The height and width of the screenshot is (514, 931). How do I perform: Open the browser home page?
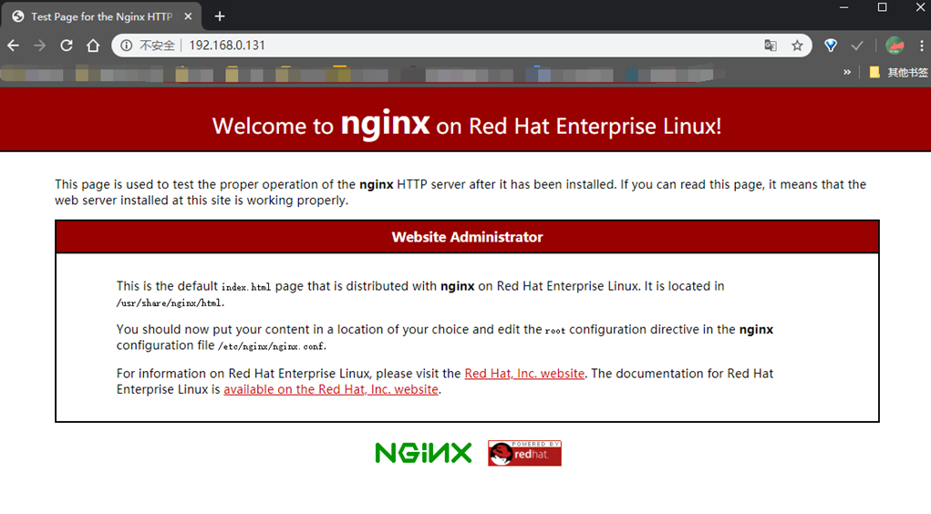[x=93, y=46]
